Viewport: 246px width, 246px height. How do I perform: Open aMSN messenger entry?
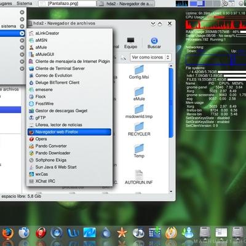69,40
